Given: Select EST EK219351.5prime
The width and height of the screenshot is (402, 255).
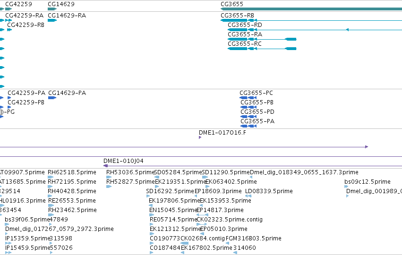Looking at the screenshot, I should [x=181, y=182].
